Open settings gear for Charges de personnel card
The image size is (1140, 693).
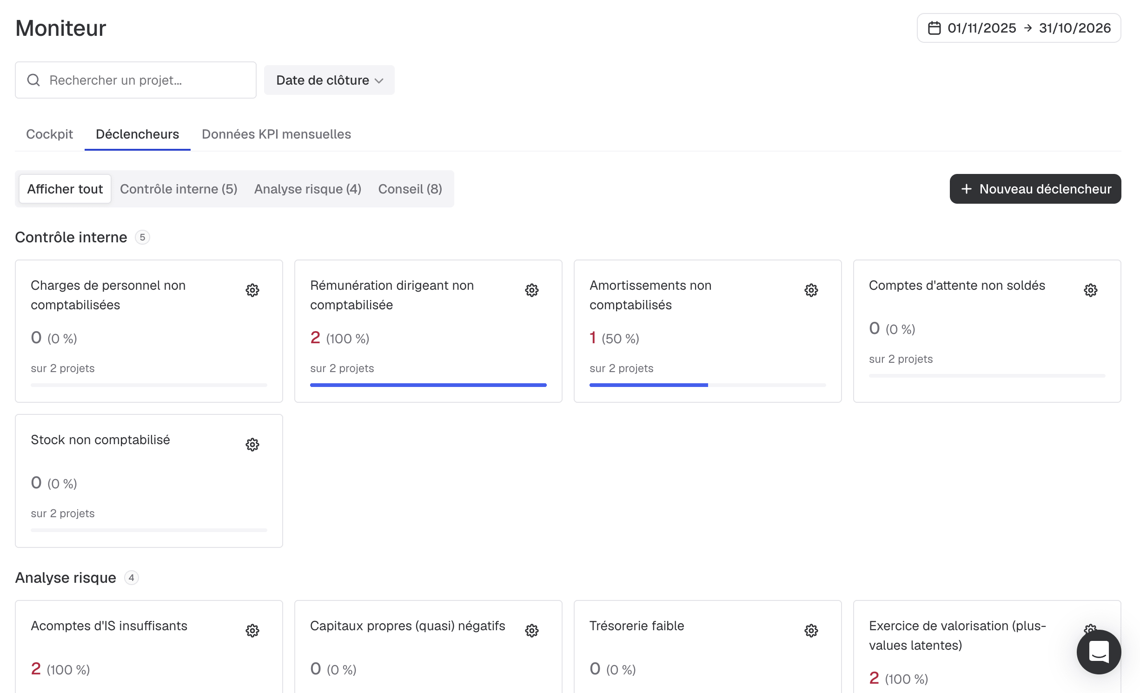252,290
